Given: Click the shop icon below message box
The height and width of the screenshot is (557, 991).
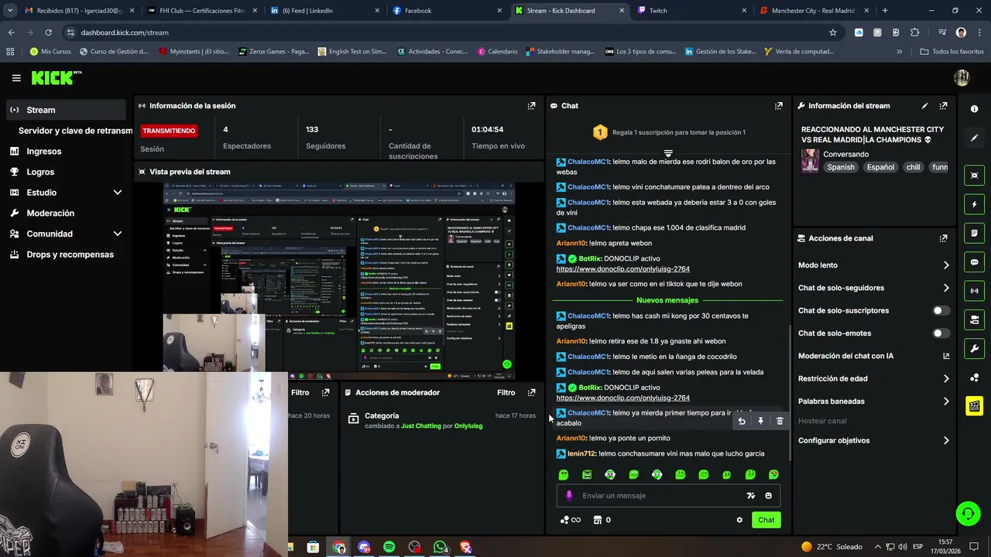Looking at the screenshot, I should click(597, 520).
